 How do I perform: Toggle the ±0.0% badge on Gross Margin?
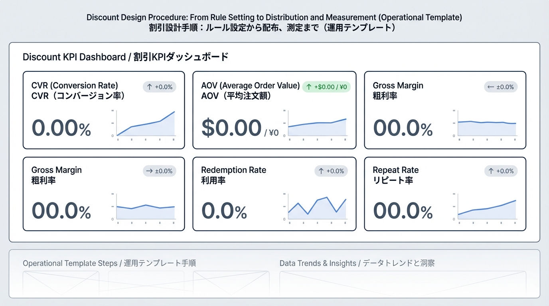tap(500, 86)
